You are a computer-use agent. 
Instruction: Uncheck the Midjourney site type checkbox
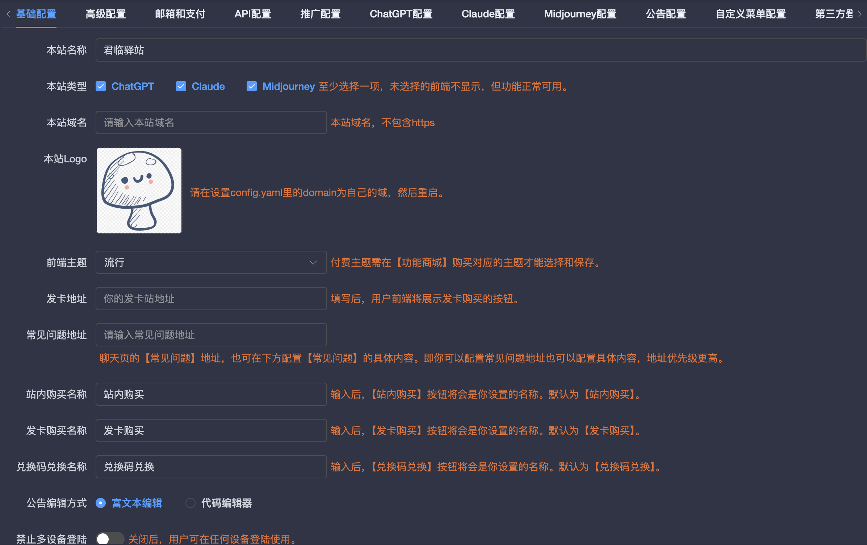click(251, 86)
